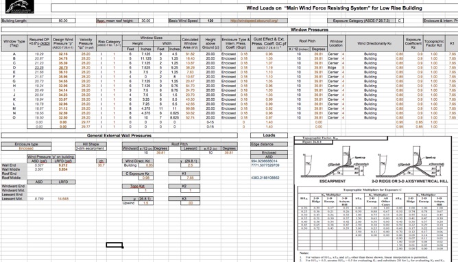Select the C Exposure Kz value cell

click(x=145, y=178)
